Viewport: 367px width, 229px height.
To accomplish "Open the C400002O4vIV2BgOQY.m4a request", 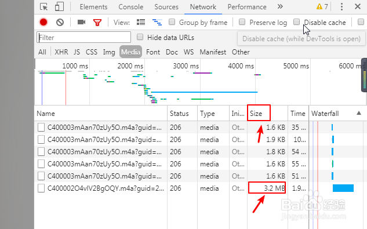I will point(106,188).
